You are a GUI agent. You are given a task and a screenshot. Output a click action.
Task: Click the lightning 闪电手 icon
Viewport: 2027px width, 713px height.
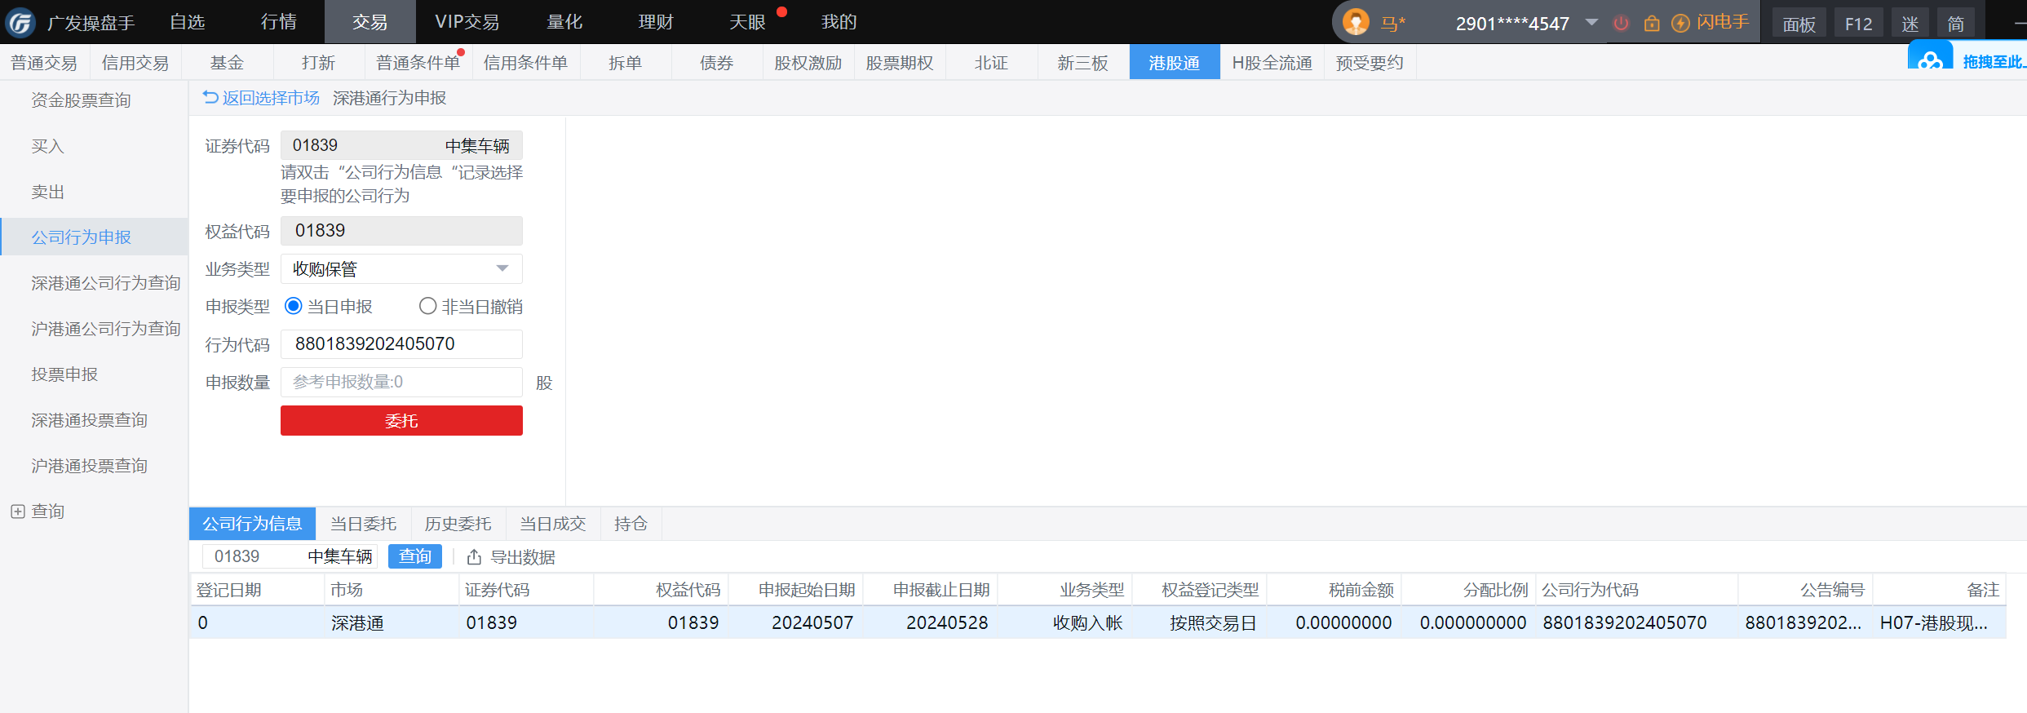(1680, 23)
